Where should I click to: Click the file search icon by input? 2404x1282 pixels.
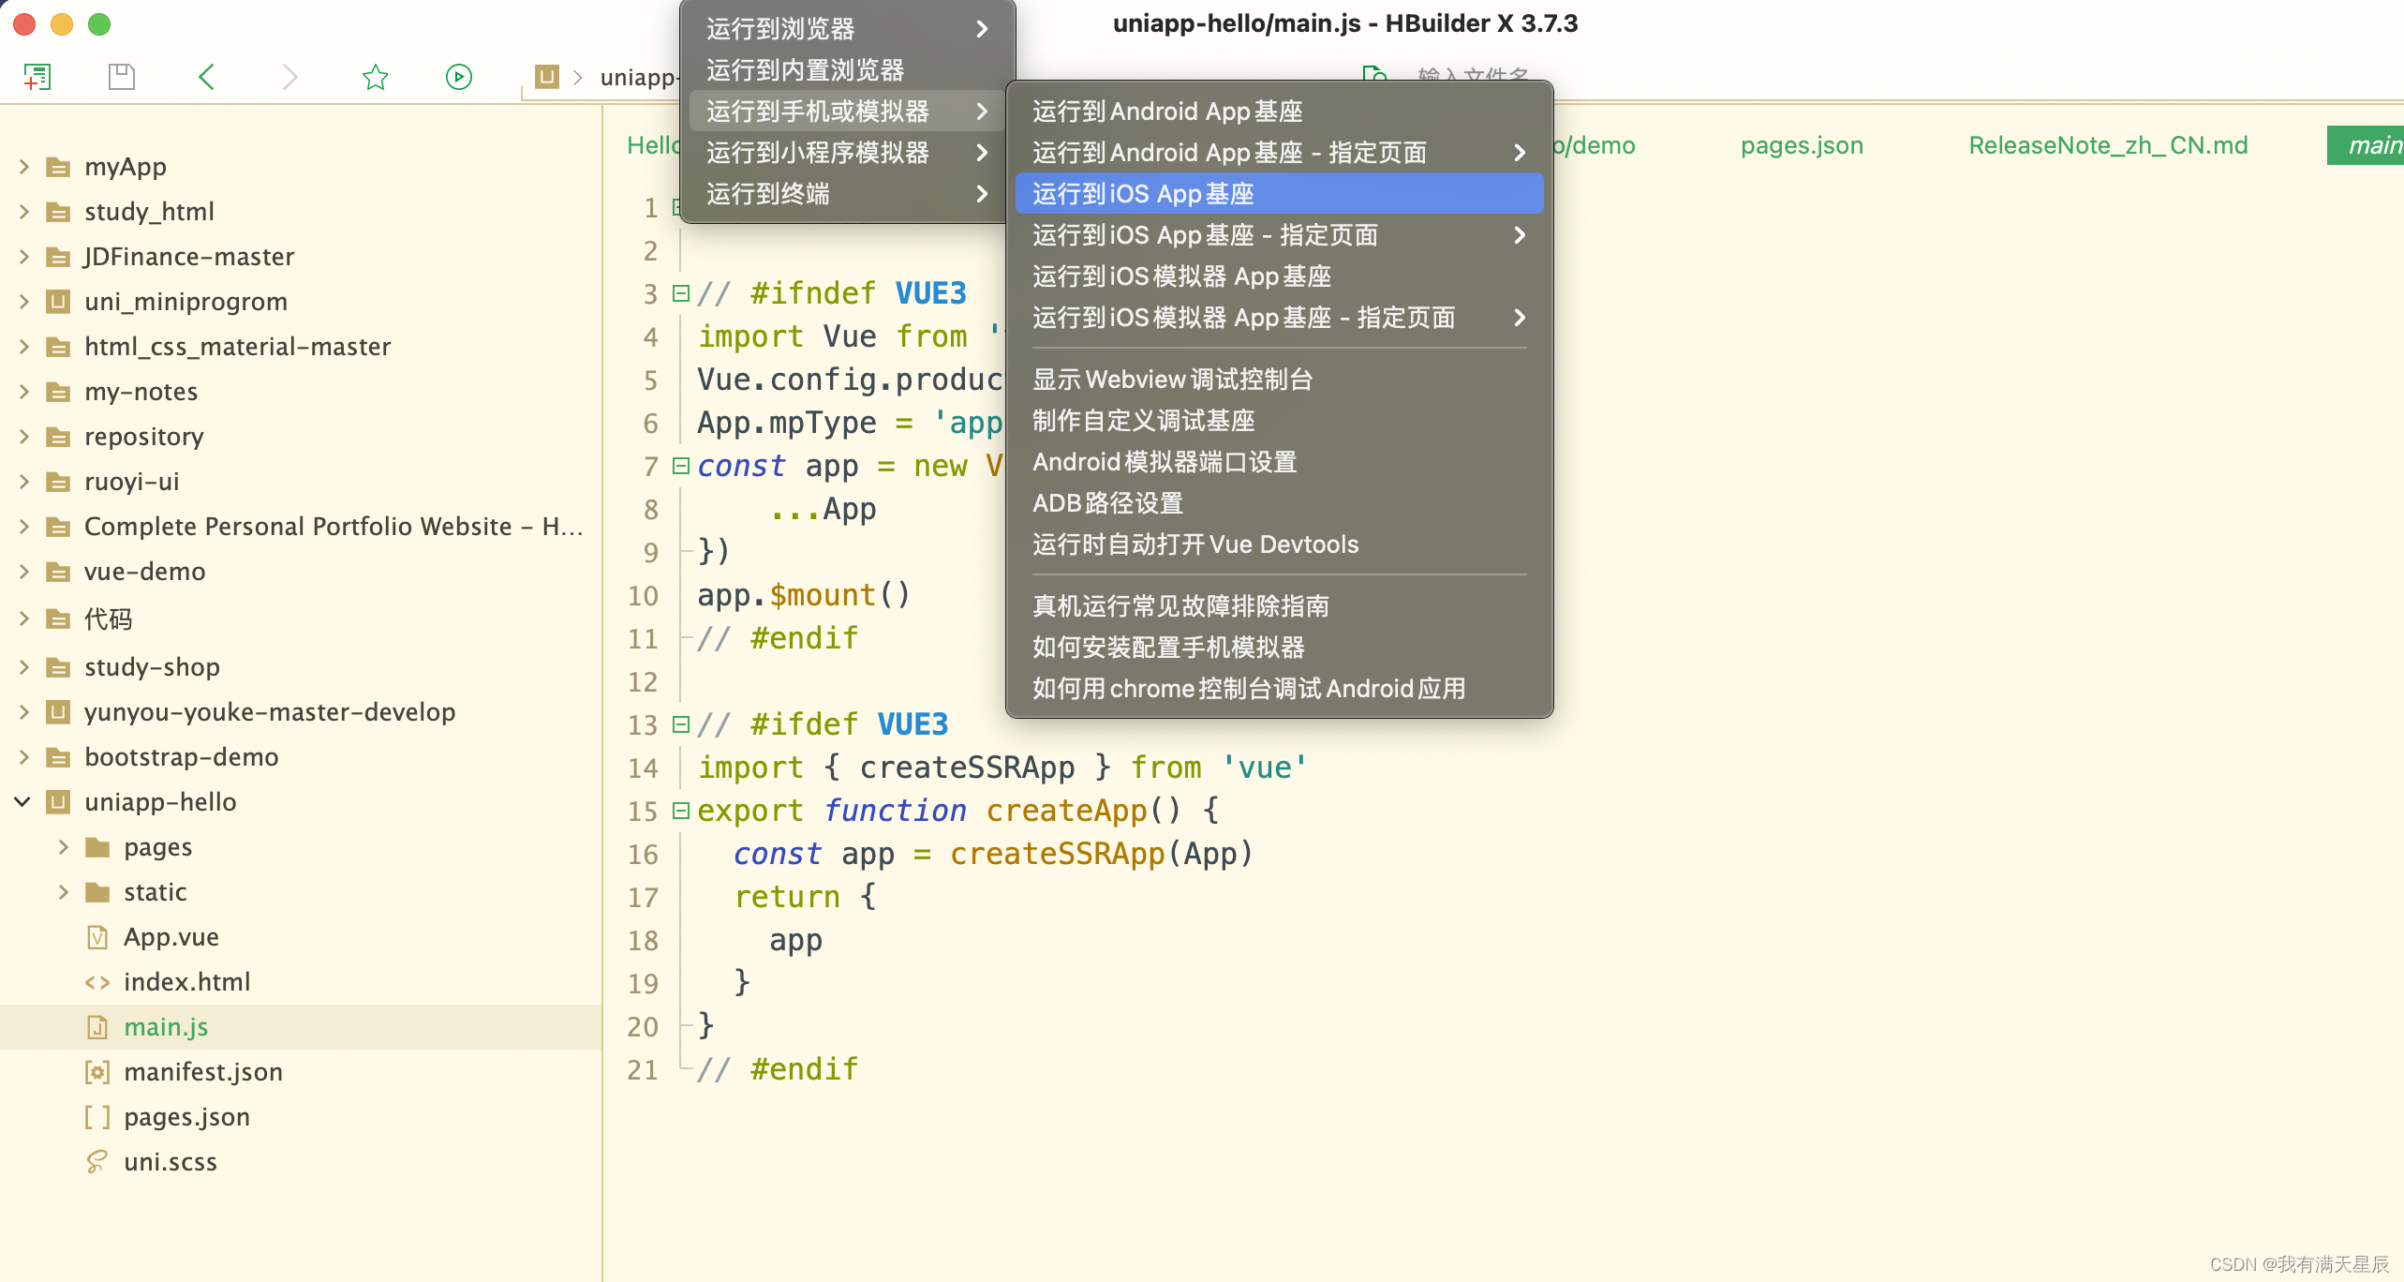coord(1374,75)
